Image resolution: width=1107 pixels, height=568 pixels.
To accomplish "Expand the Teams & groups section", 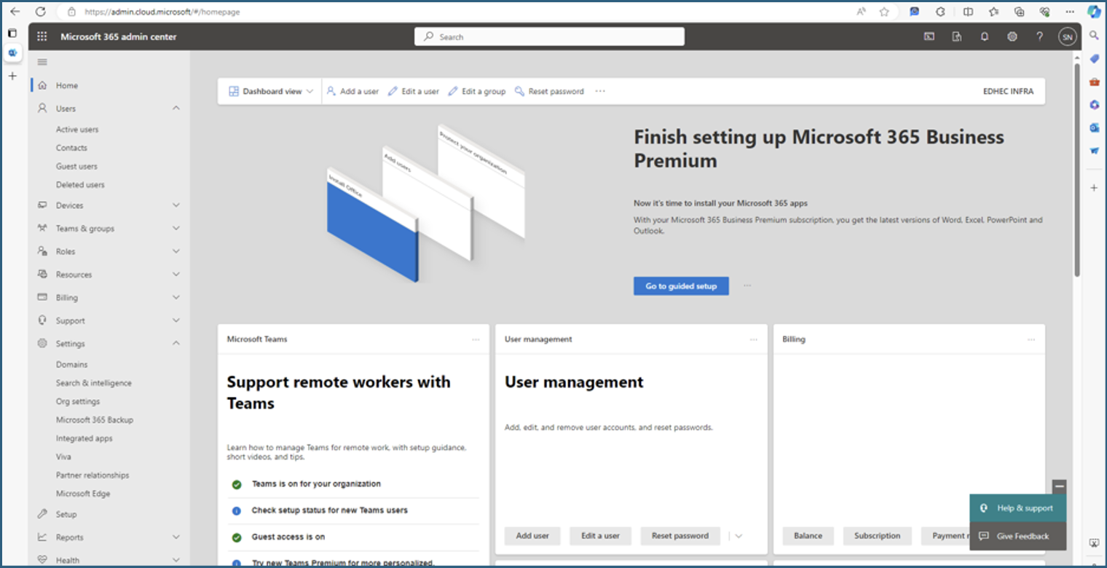I will pyautogui.click(x=176, y=229).
